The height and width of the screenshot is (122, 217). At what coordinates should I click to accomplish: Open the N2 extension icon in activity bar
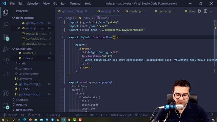[x=5, y=74]
